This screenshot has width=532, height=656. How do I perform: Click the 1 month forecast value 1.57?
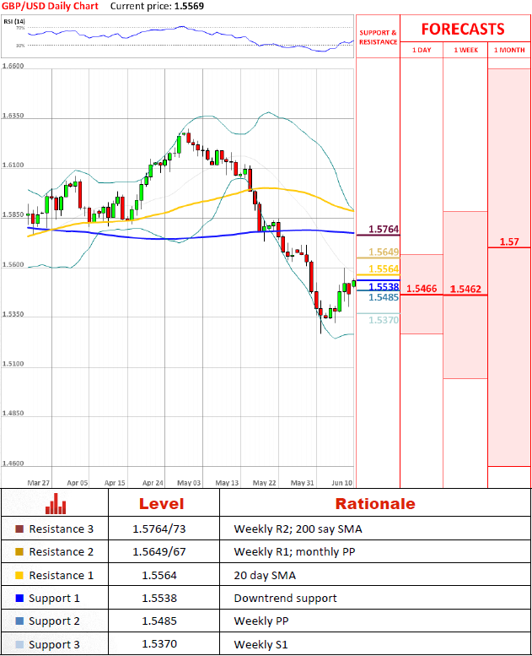[509, 241]
